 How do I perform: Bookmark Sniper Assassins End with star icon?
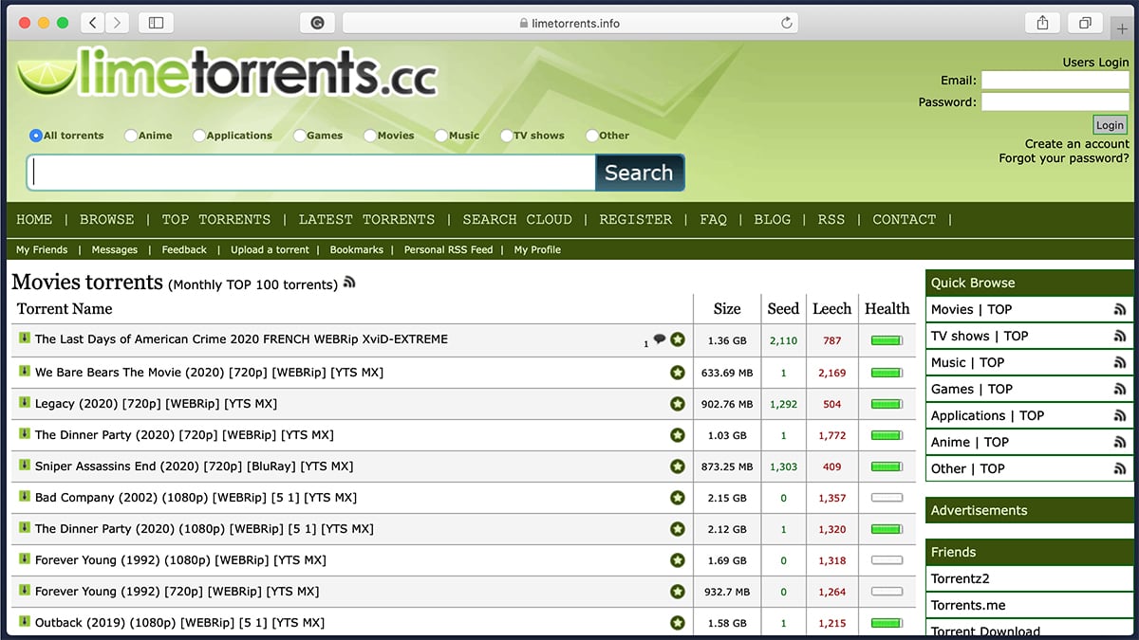pos(678,466)
